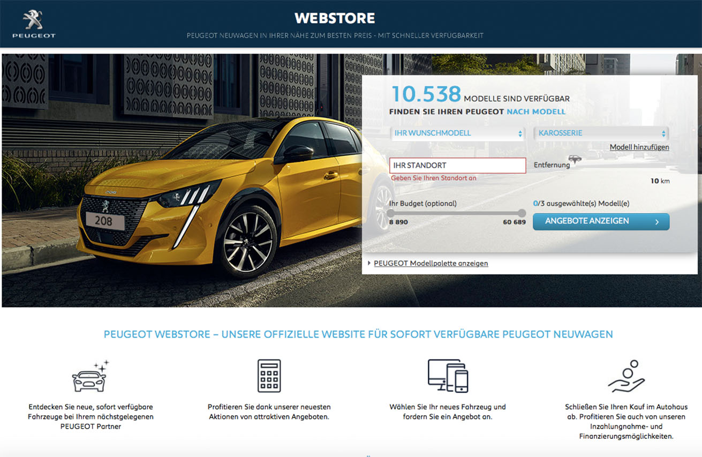
Task: Click the 10.538 available models count
Action: click(426, 94)
